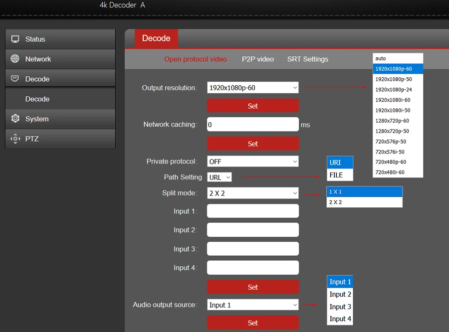Click the Input 4 text field
The width and height of the screenshot is (449, 332).
[253, 268]
